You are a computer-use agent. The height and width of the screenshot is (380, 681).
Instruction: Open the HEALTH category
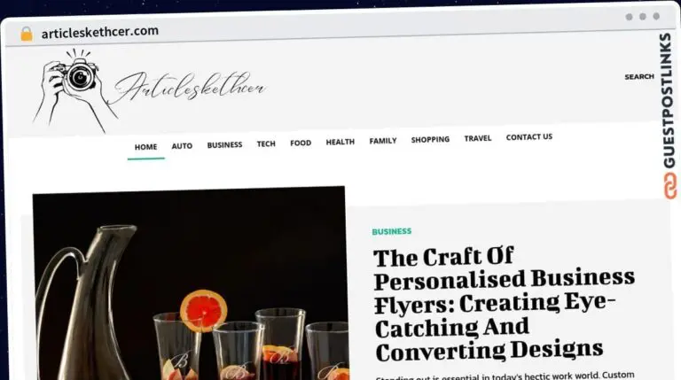click(x=340, y=142)
